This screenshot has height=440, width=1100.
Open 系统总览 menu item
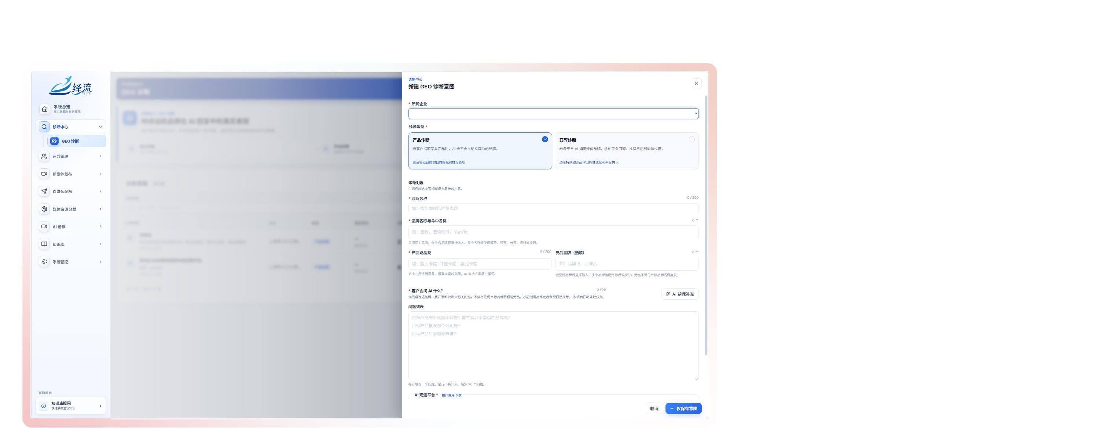pyautogui.click(x=70, y=109)
